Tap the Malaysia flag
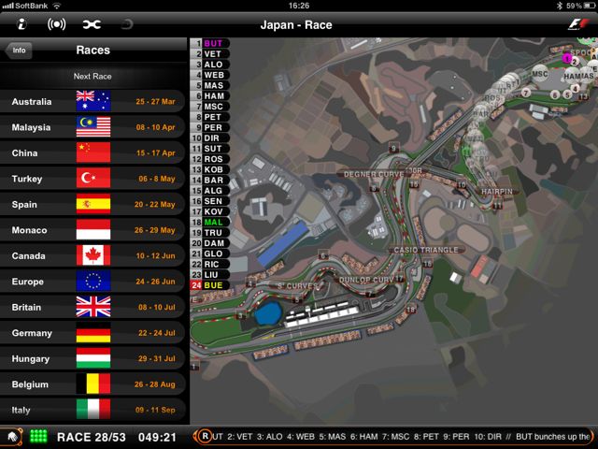The width and height of the screenshot is (598, 449). (x=93, y=127)
